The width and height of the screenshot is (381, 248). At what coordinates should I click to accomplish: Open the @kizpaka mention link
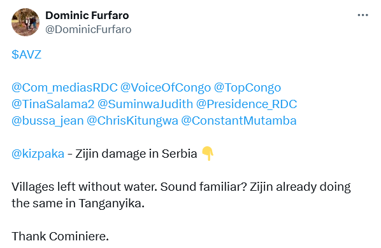38,154
